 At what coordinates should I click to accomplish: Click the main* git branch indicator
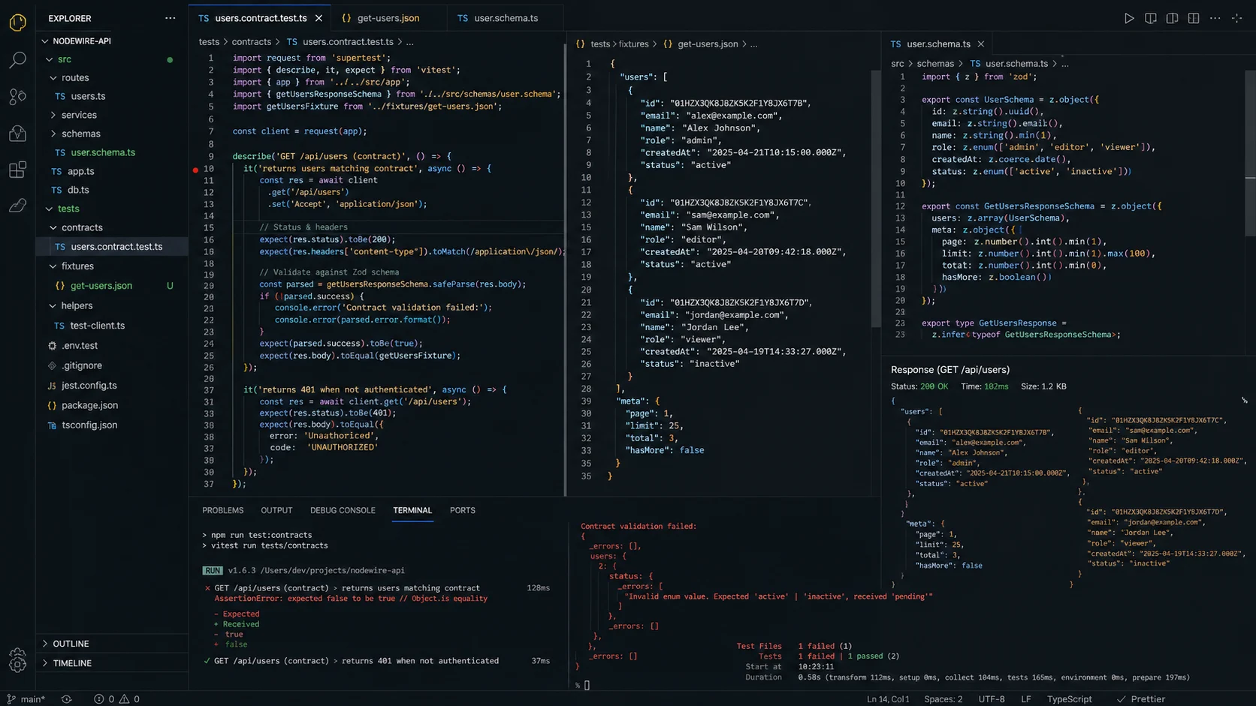[x=26, y=699]
